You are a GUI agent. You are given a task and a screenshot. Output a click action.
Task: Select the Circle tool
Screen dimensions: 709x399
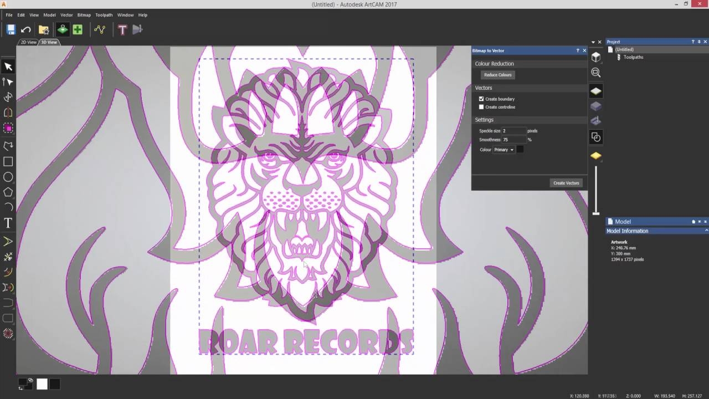click(x=8, y=177)
